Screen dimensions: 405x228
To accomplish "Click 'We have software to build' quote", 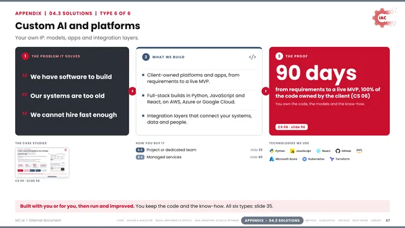I will 71,77.
